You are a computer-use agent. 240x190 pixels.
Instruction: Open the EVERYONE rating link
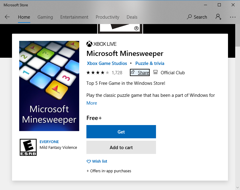pyautogui.click(x=49, y=142)
